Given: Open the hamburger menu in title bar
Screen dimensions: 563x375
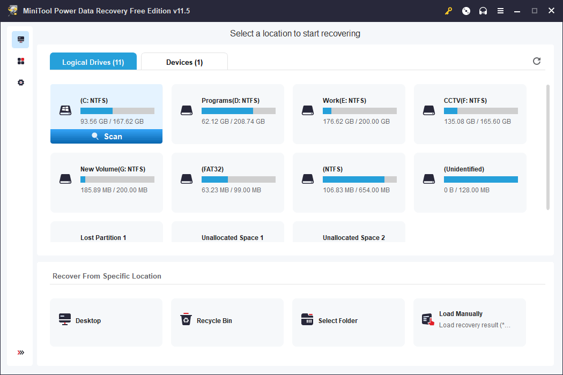Looking at the screenshot, I should pos(500,11).
